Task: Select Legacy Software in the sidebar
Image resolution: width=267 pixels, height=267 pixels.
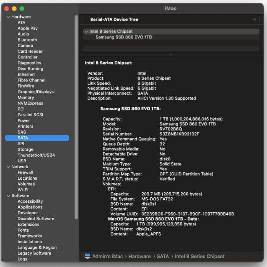Action: click(x=34, y=254)
